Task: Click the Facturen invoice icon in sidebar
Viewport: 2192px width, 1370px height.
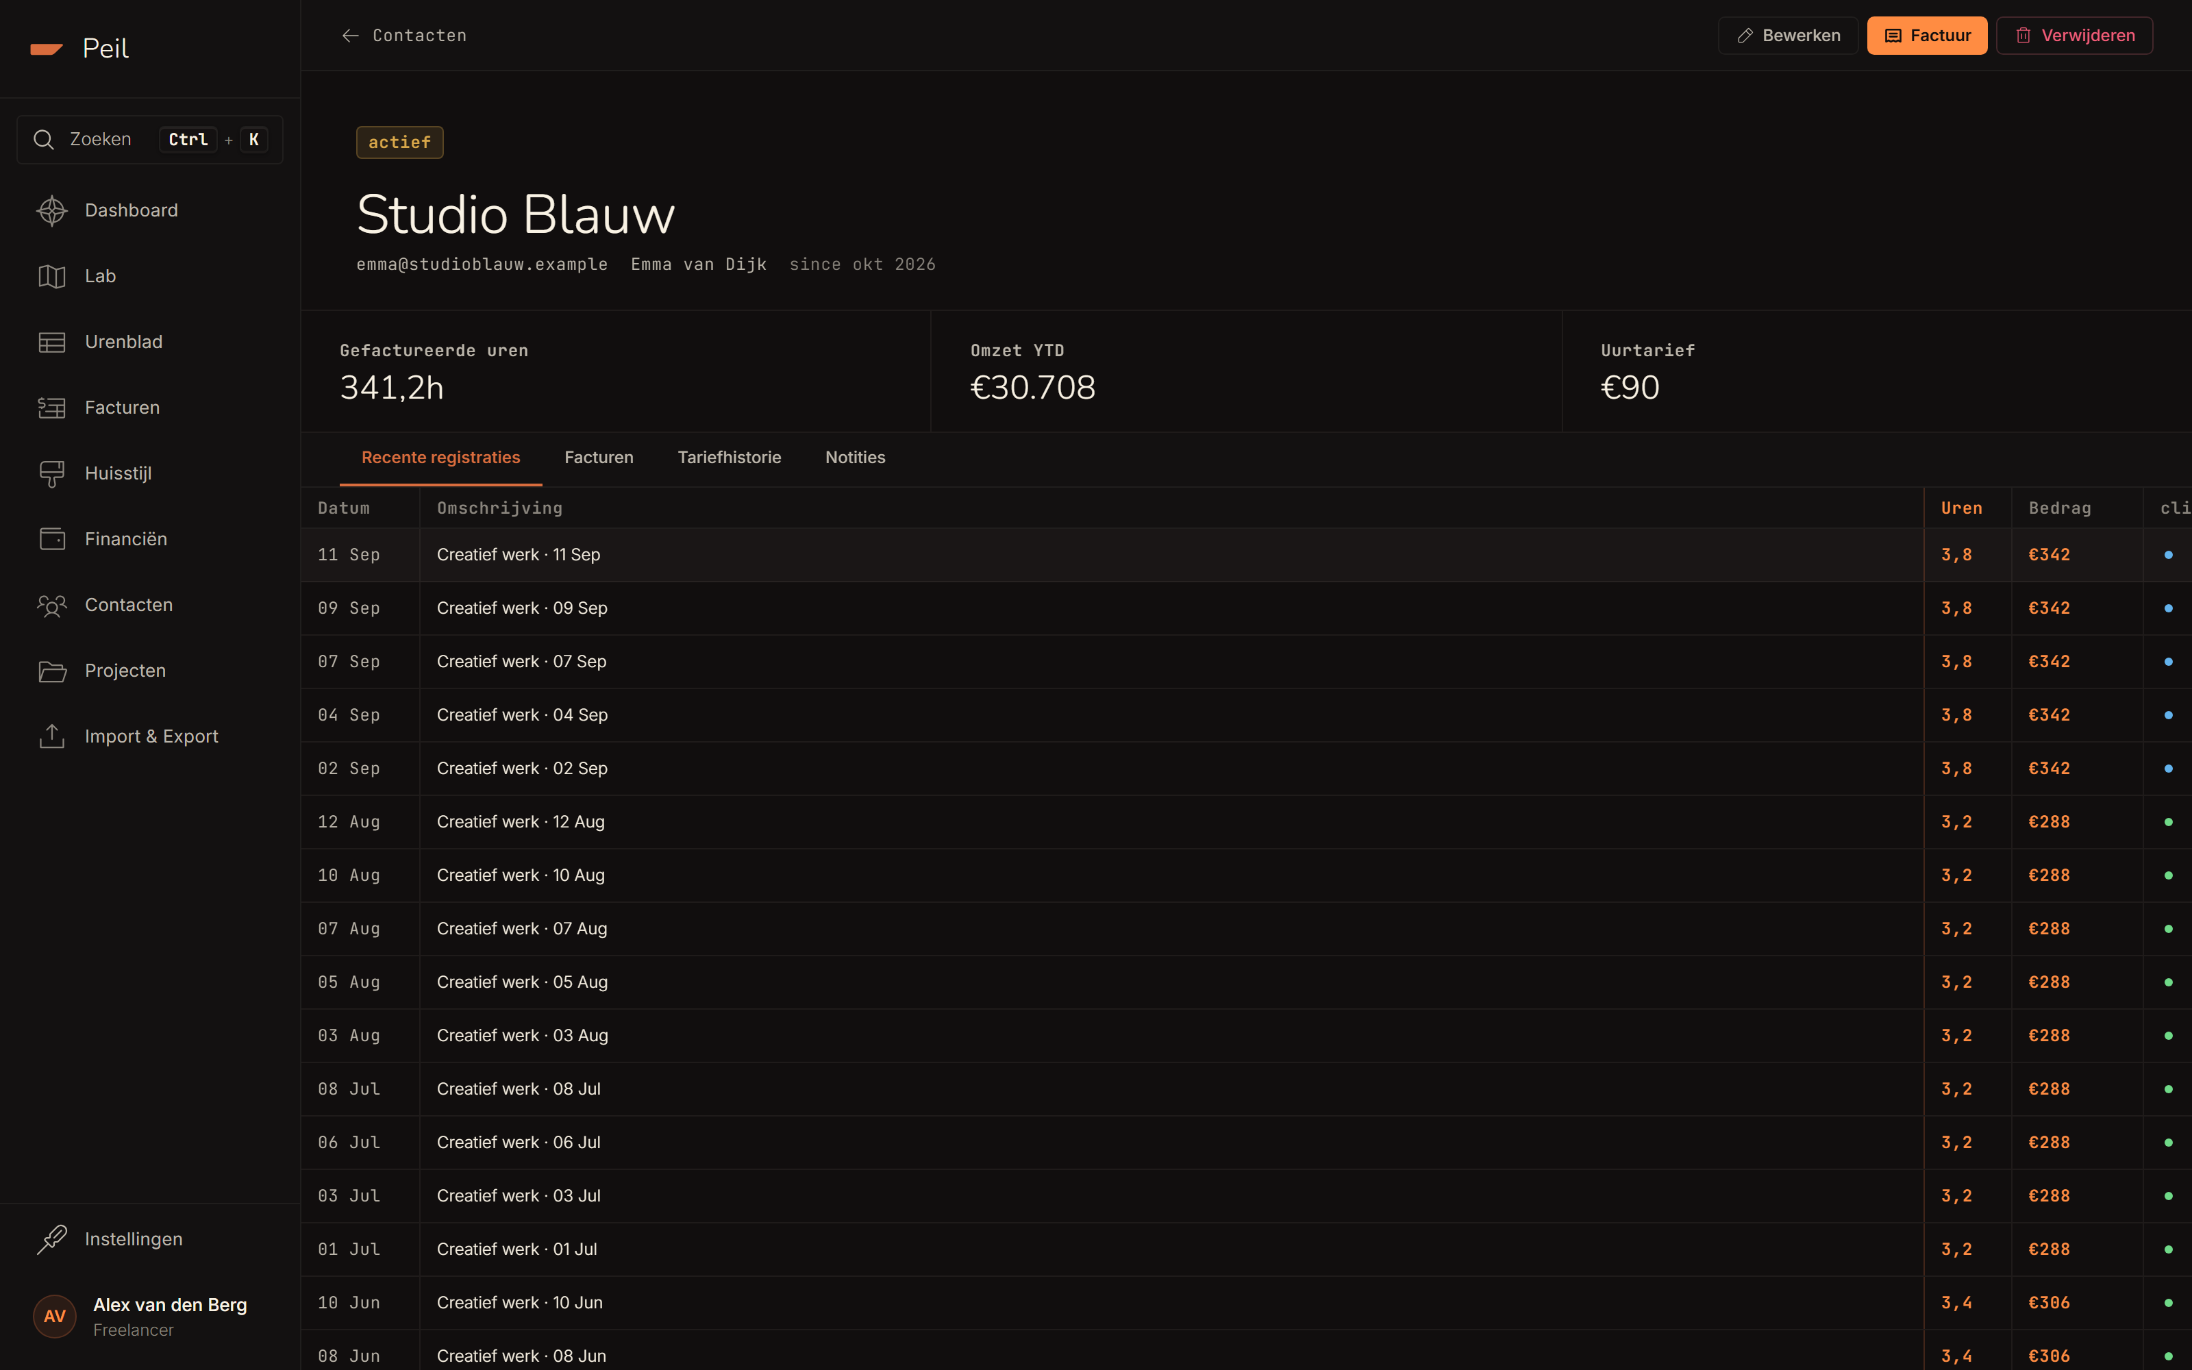Action: [x=51, y=408]
